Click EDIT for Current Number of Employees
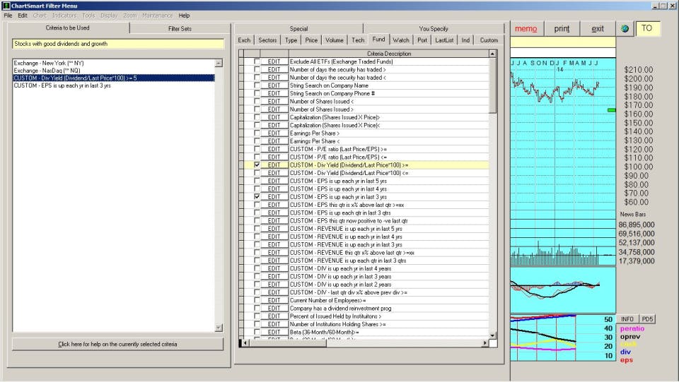 [274, 300]
